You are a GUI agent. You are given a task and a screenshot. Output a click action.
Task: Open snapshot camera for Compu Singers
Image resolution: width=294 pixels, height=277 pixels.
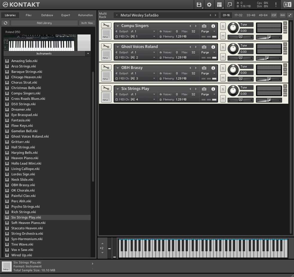click(x=204, y=26)
